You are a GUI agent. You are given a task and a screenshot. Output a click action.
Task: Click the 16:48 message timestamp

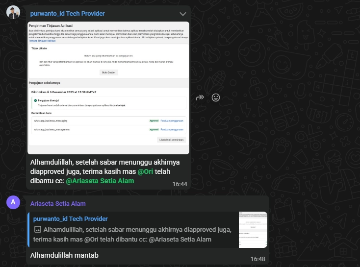257,259
